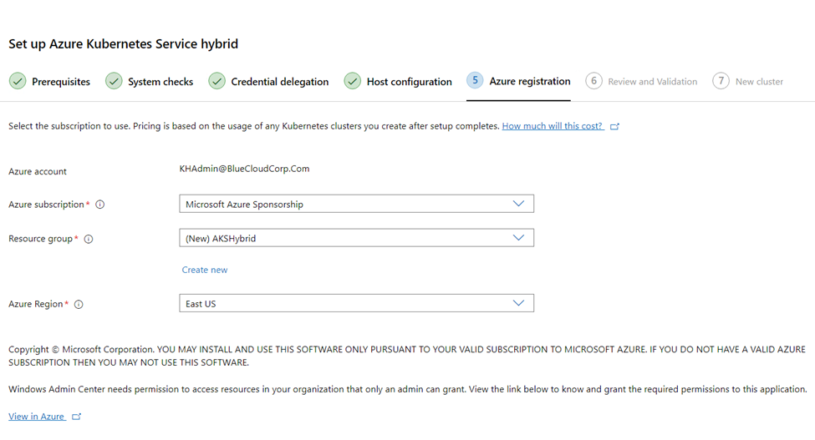
Task: Click the Prerequisites green checkmark icon
Action: [18, 81]
